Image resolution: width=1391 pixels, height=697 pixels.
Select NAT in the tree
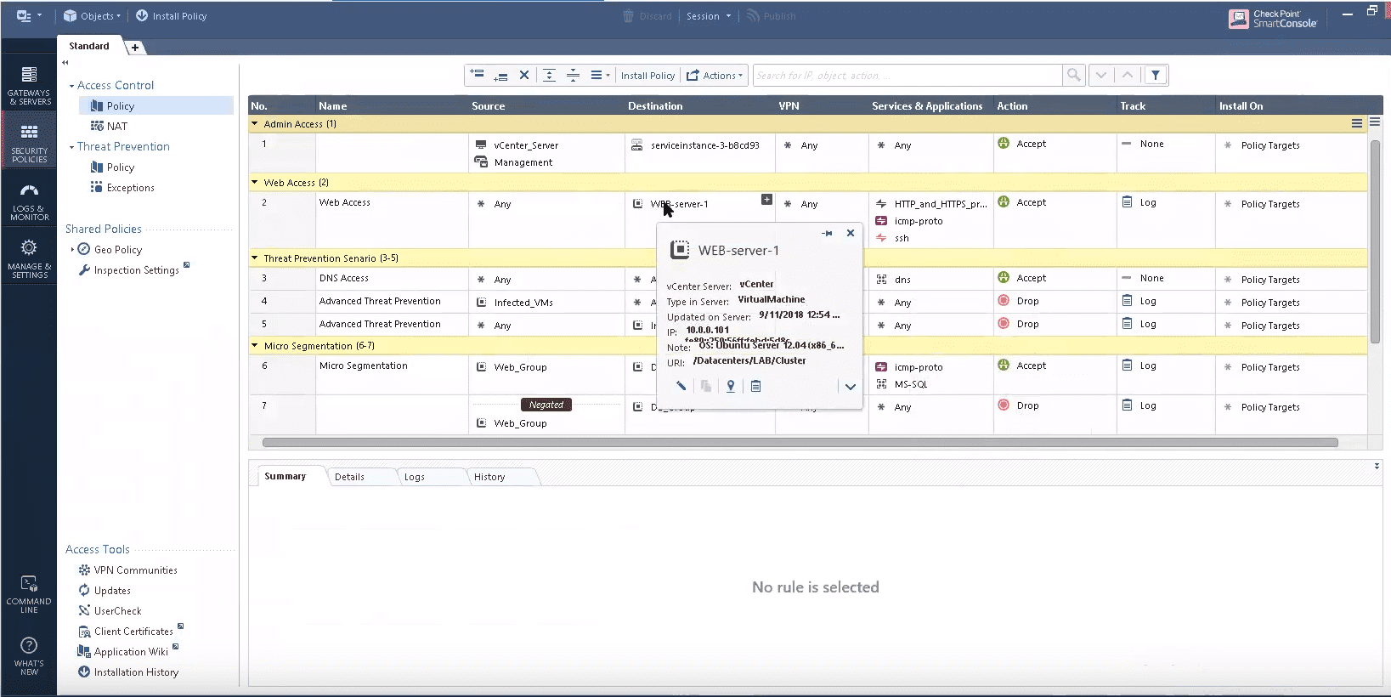(109, 126)
